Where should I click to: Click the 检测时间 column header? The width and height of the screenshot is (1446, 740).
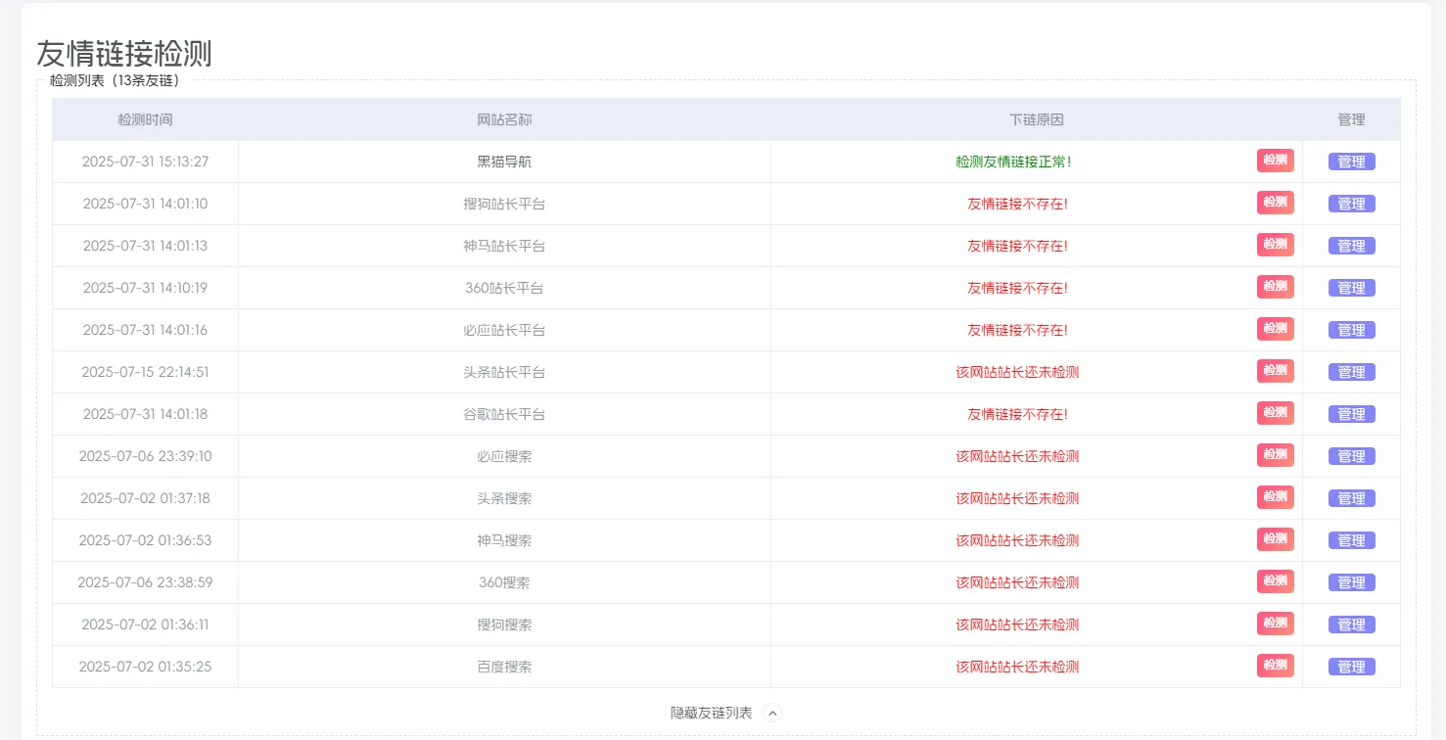[145, 119]
